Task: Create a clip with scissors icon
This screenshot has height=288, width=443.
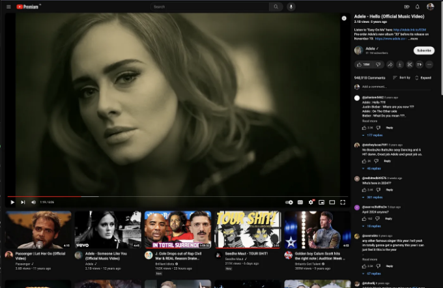Action: click(x=410, y=65)
